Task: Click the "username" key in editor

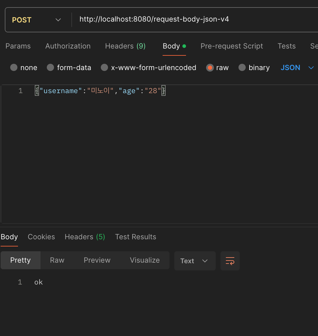Action: 61,91
